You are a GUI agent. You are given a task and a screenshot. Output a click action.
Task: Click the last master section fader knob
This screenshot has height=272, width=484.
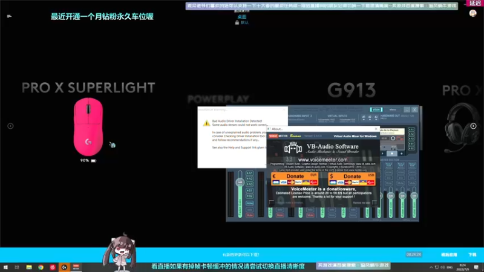[414, 196]
